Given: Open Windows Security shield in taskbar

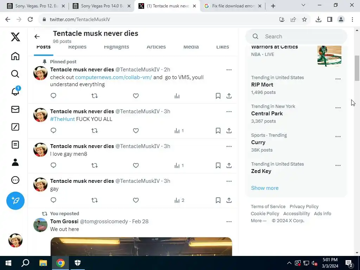Looking at the screenshot, I should pyautogui.click(x=78, y=263).
